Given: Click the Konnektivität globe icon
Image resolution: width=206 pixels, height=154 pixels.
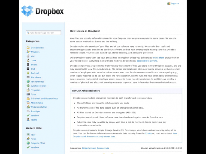Looking at the screenshot, I should point(28,82).
